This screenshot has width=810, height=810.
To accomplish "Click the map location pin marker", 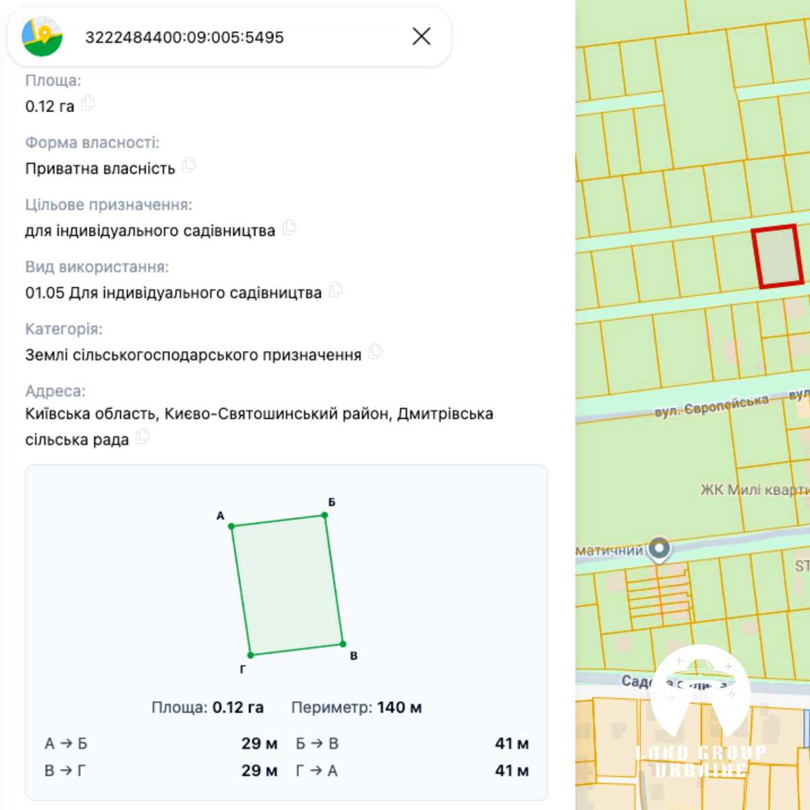I will click(x=659, y=549).
